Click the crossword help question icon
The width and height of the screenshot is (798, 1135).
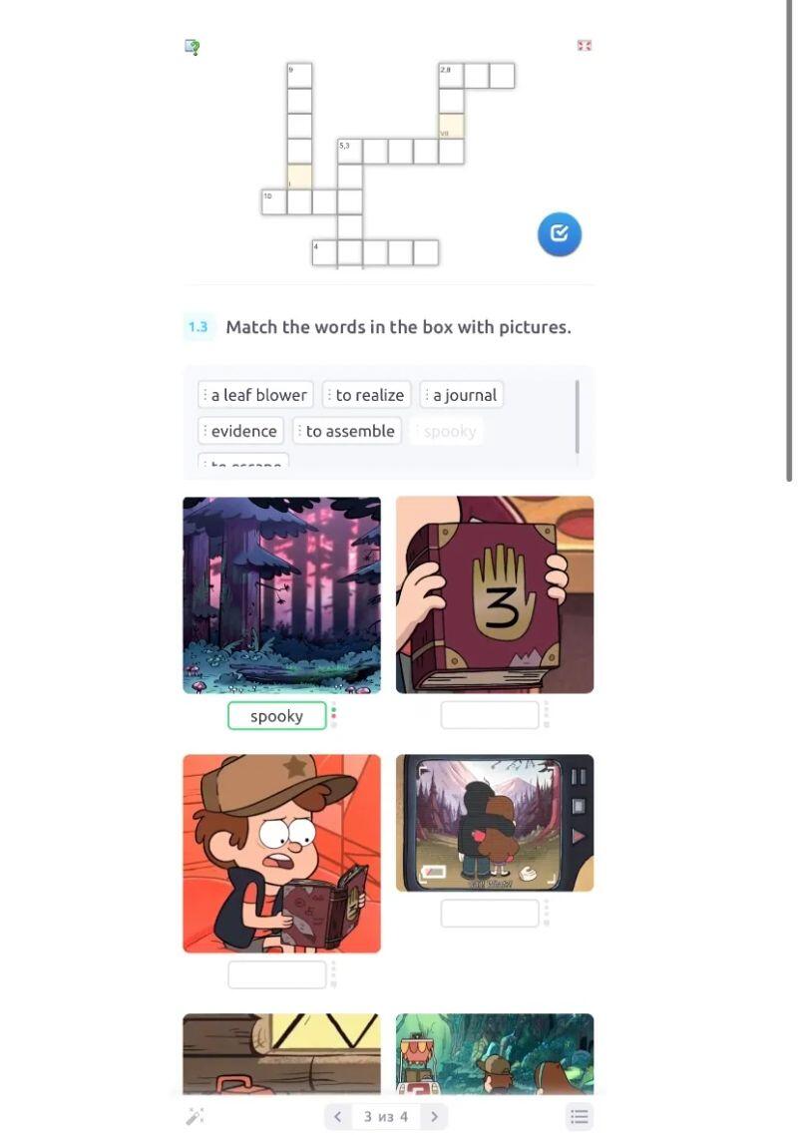point(192,47)
